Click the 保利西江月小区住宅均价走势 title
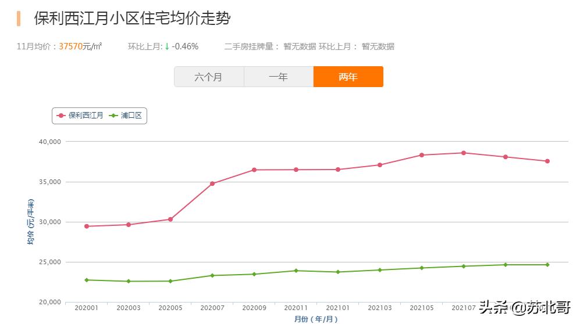Viewport: 580px width, 324px height. point(133,18)
